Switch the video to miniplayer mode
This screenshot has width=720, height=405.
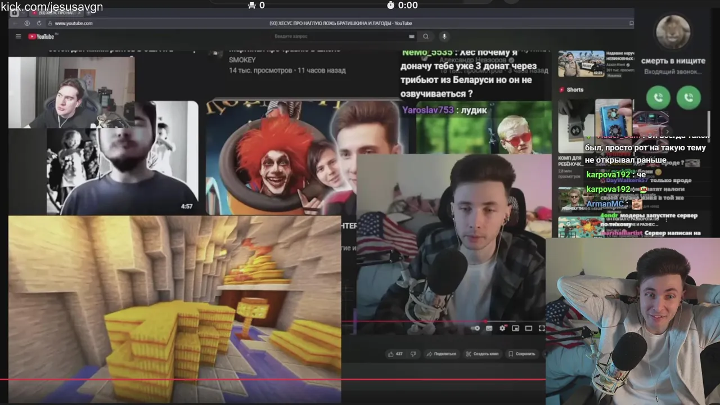pos(515,328)
